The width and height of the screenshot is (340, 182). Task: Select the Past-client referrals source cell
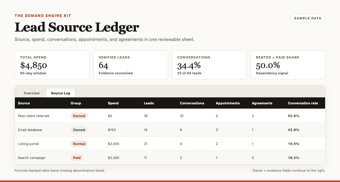[34, 116]
